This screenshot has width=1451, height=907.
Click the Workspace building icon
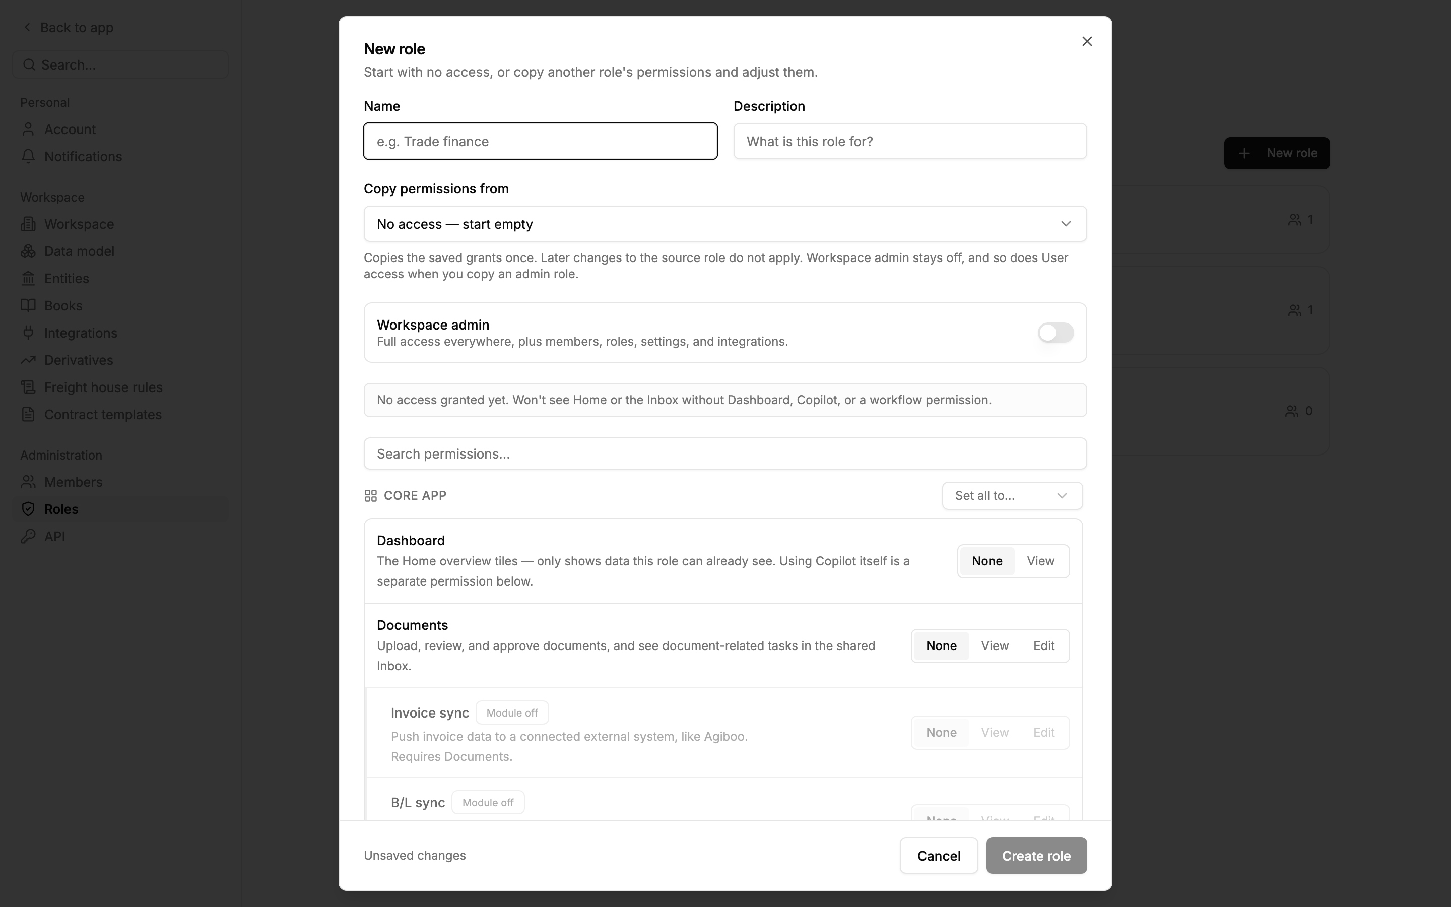click(28, 224)
